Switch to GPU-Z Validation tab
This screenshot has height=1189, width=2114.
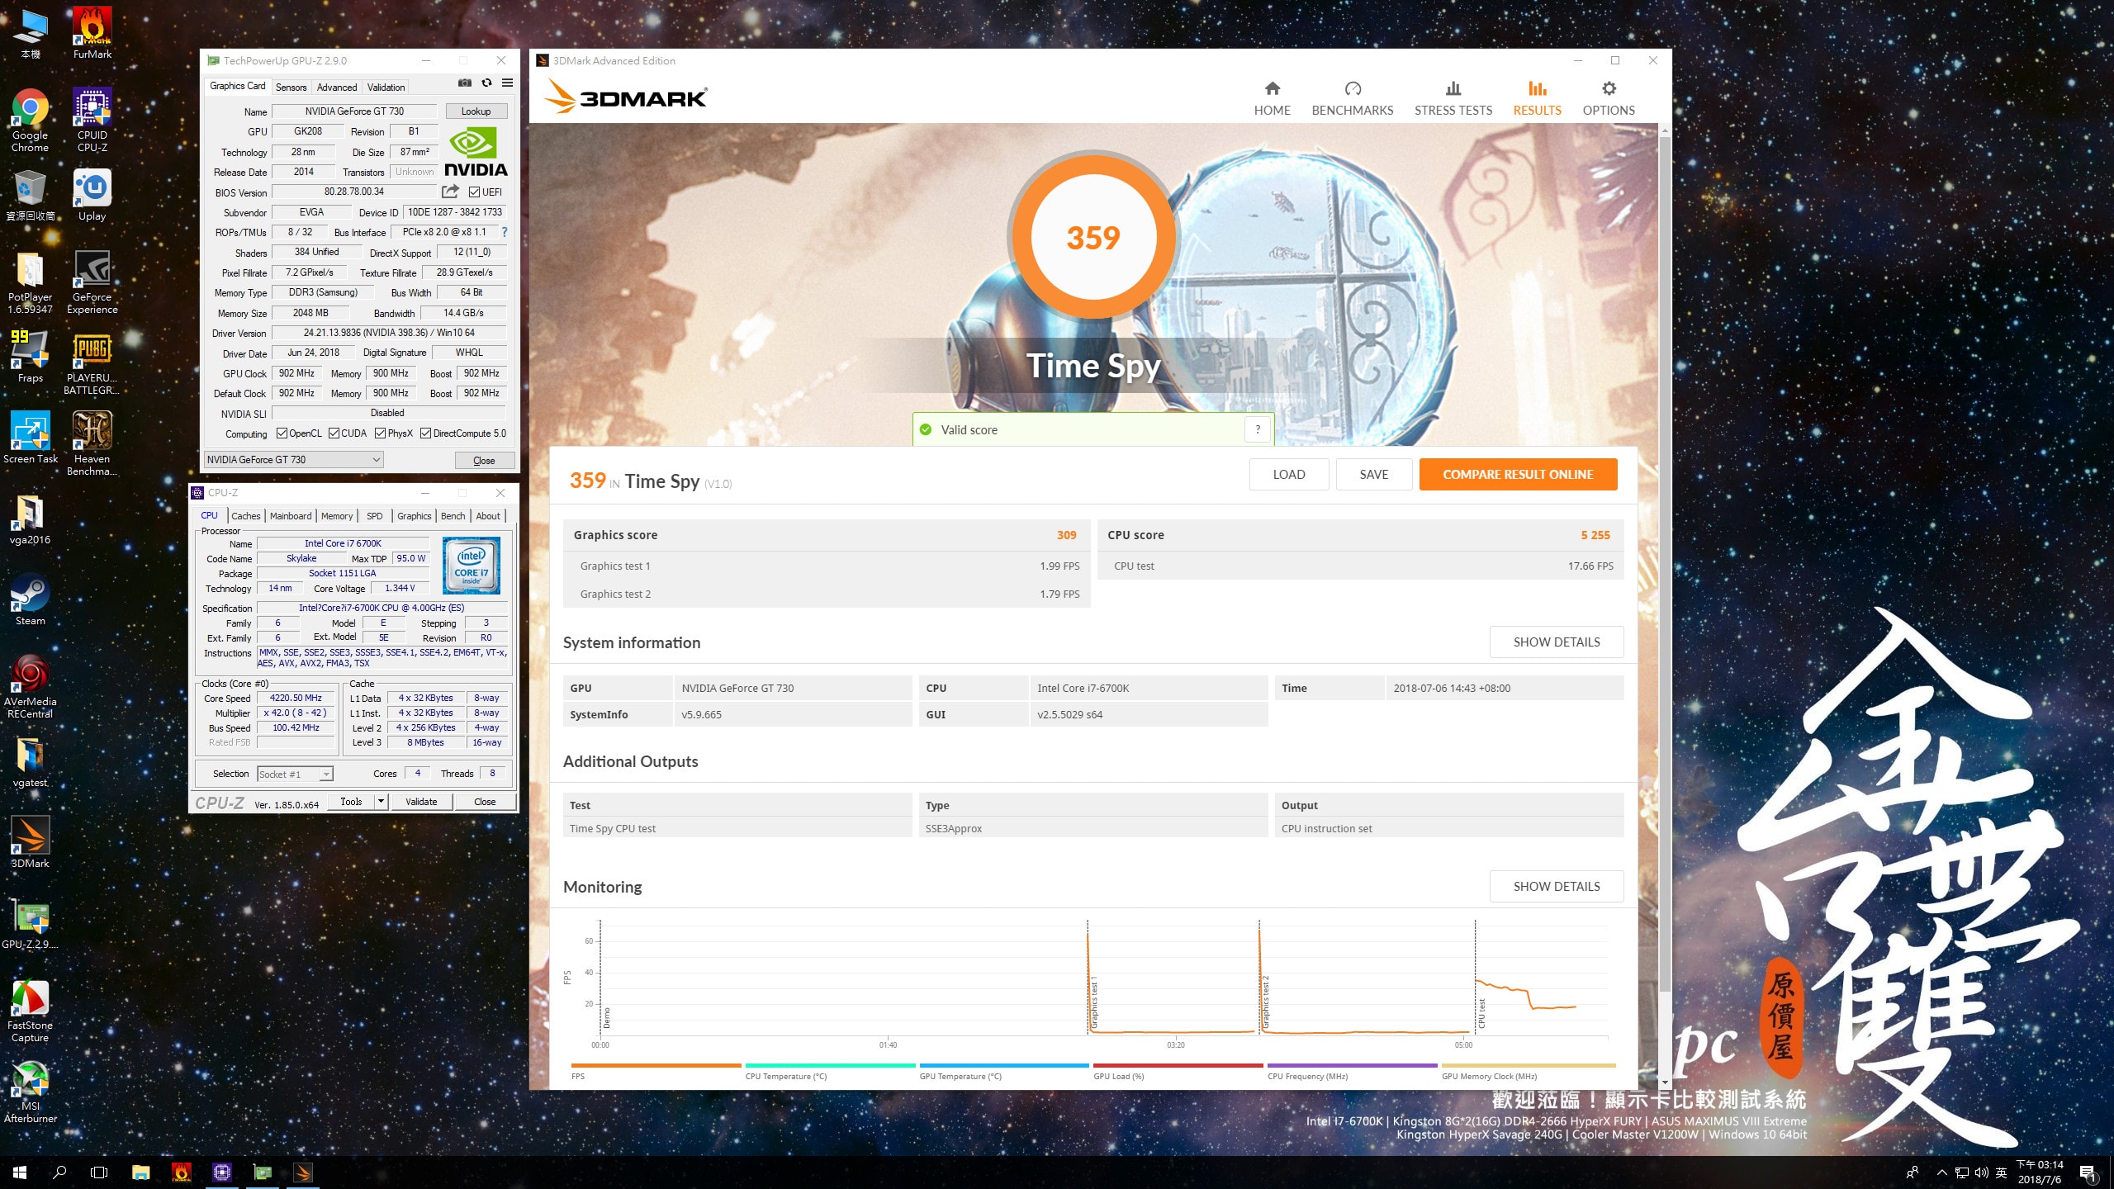tap(386, 87)
